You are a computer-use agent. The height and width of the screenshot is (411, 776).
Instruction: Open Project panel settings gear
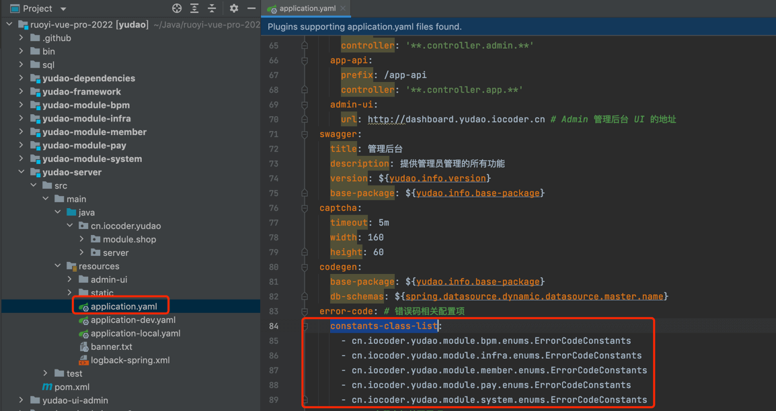click(x=233, y=9)
